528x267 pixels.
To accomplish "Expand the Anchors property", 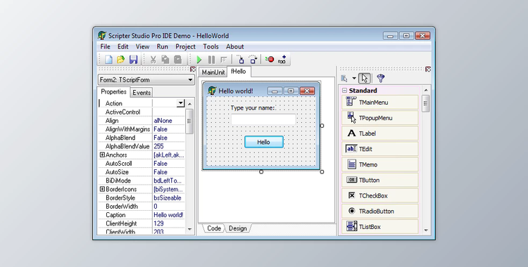I will point(102,155).
